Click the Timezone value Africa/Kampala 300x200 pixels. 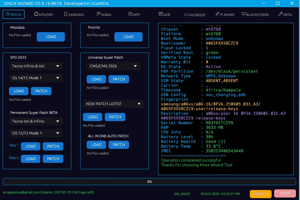click(x=223, y=90)
